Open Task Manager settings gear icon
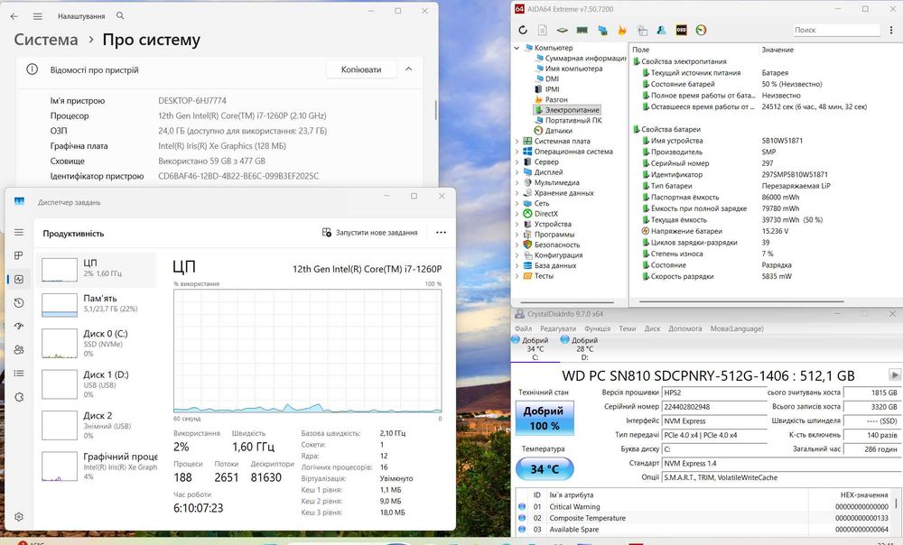 (19, 517)
